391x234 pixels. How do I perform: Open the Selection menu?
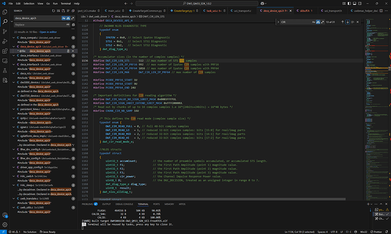29,3
